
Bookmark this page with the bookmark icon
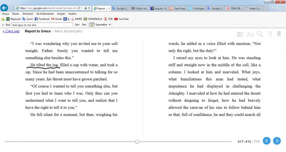click(279, 34)
